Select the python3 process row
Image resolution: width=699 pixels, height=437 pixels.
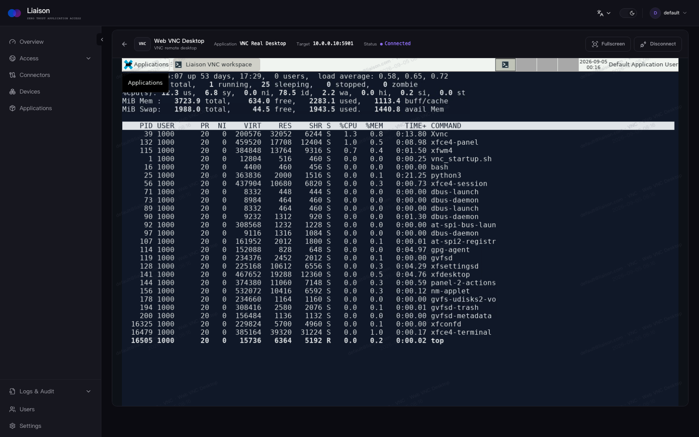point(398,176)
